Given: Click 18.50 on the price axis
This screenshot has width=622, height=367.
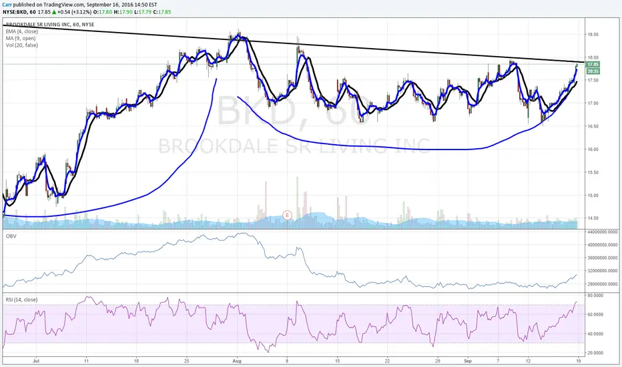Looking at the screenshot, I should pyautogui.click(x=593, y=35).
